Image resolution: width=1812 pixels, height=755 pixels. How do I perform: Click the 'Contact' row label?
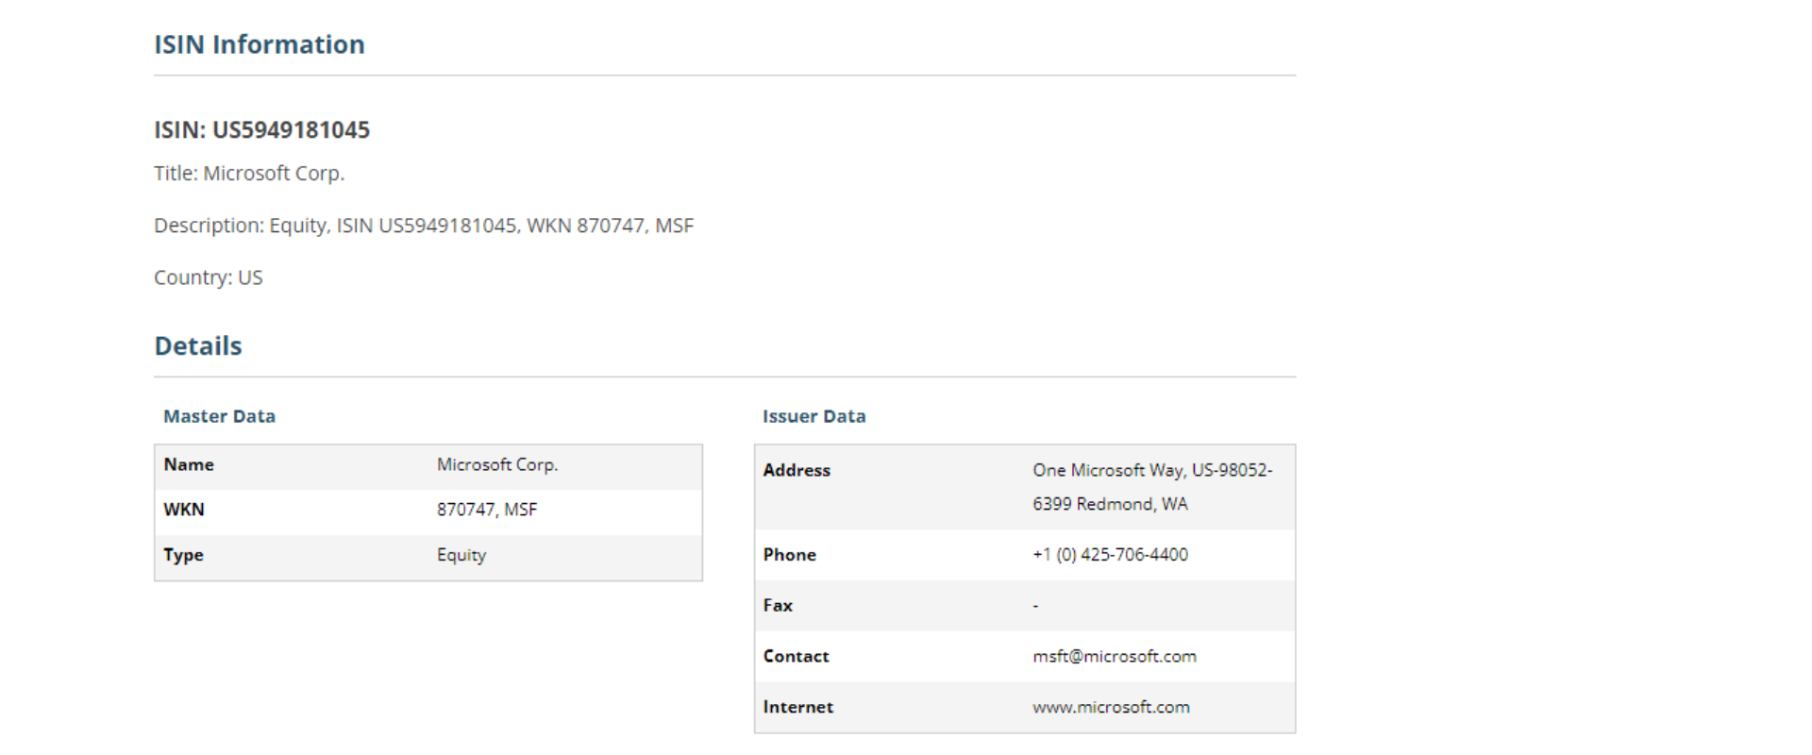796,656
